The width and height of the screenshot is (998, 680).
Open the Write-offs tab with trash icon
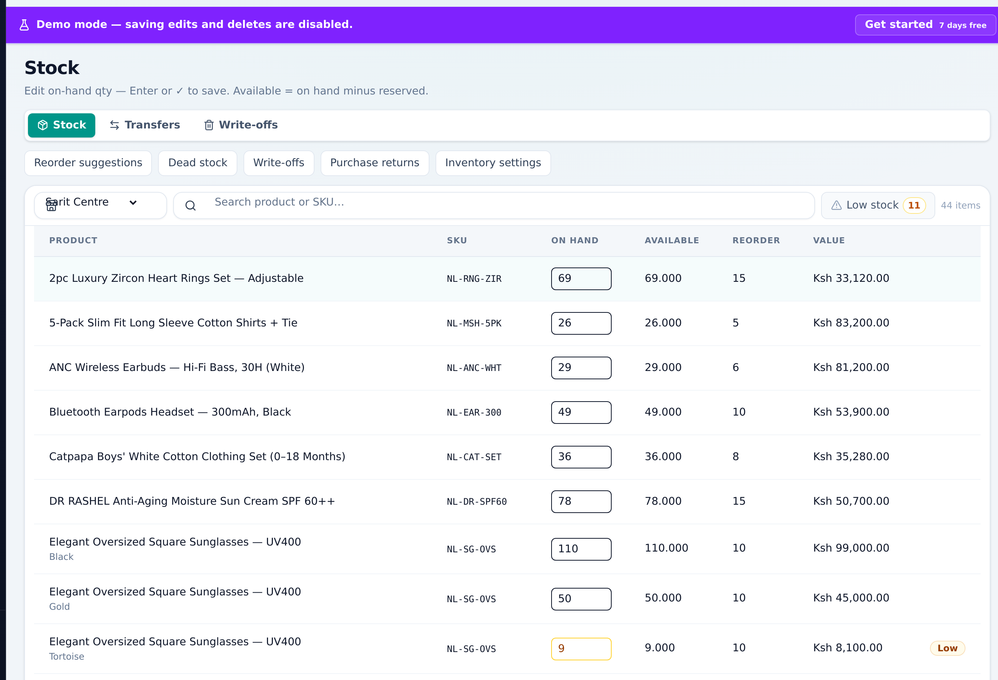tap(240, 125)
